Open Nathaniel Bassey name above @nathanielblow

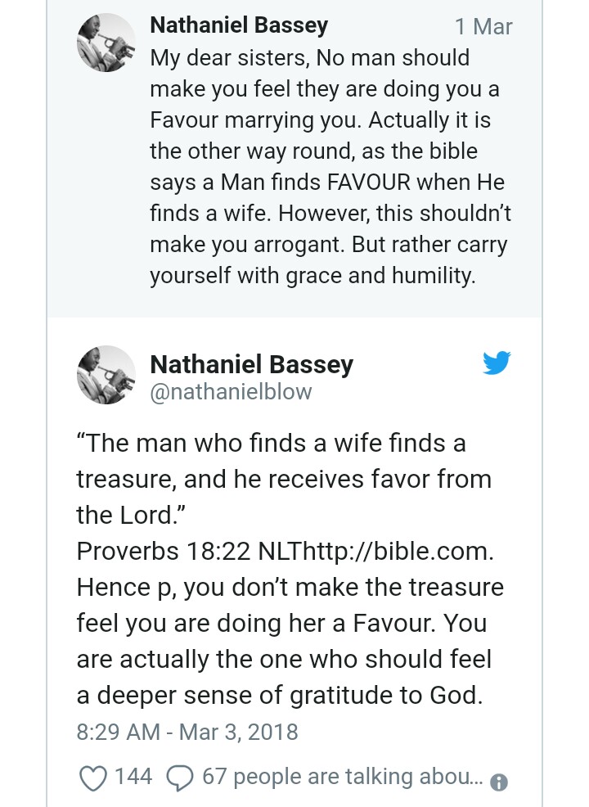tap(251, 364)
